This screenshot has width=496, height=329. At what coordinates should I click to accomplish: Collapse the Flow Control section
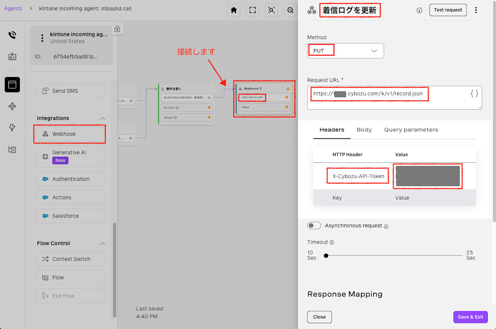(x=103, y=244)
